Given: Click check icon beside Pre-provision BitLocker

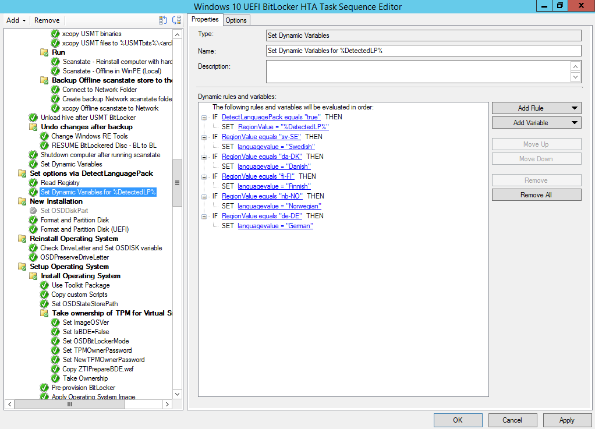Looking at the screenshot, I should point(44,388).
